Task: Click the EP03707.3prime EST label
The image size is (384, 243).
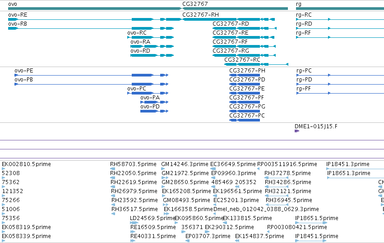Action: pos(208,236)
